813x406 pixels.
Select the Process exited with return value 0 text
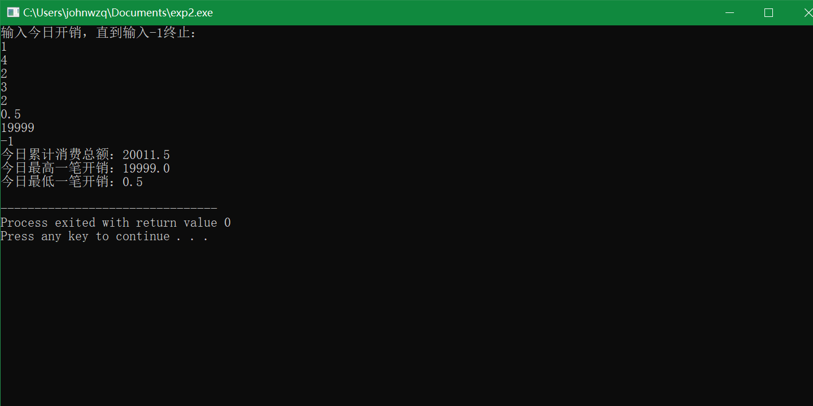[x=115, y=222]
